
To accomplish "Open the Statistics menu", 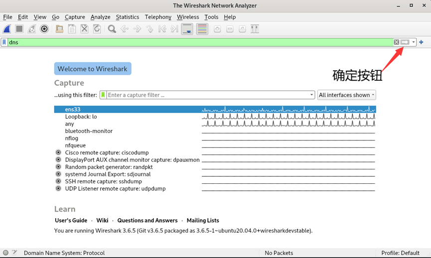I will point(127,17).
